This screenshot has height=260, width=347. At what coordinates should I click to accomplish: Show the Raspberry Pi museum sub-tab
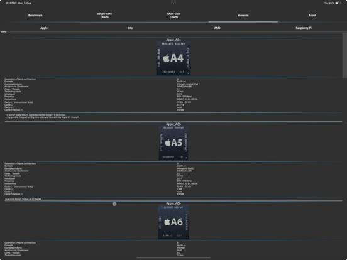[304, 28]
